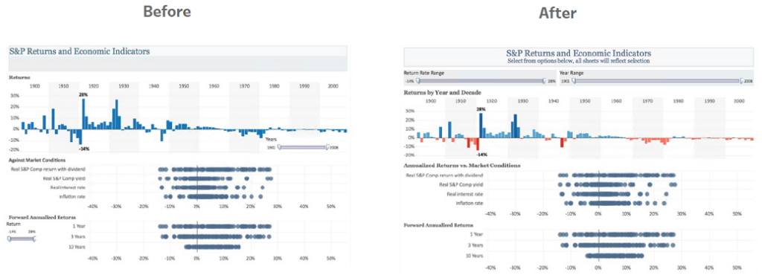762x278 pixels.
Task: Grab the minimum handle of After's Return Rate Range slider
Action: [x=417, y=82]
